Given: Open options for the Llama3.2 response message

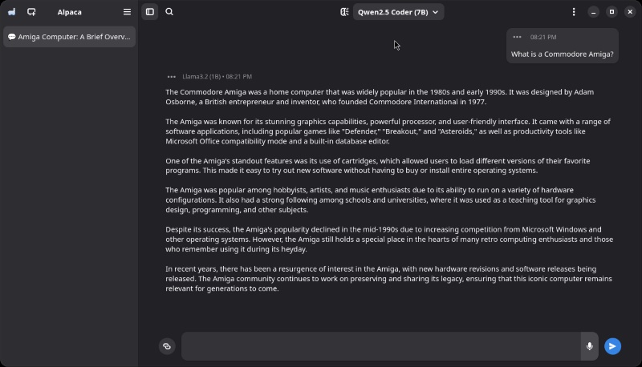Looking at the screenshot, I should (171, 77).
